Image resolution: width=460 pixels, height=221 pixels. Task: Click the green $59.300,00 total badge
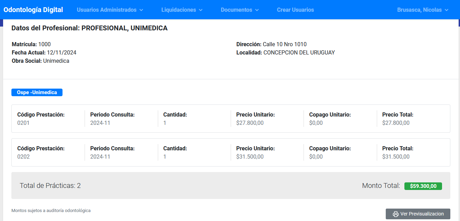(423, 186)
